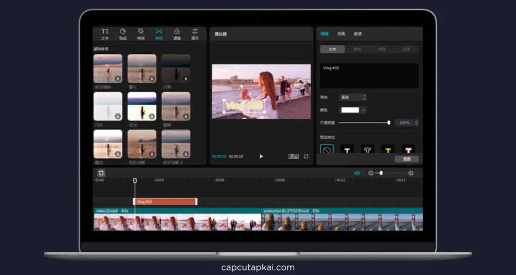This screenshot has height=275, width=516.
Task: Switch to the 朗读 (Read aloud) tab
Action: 357,34
